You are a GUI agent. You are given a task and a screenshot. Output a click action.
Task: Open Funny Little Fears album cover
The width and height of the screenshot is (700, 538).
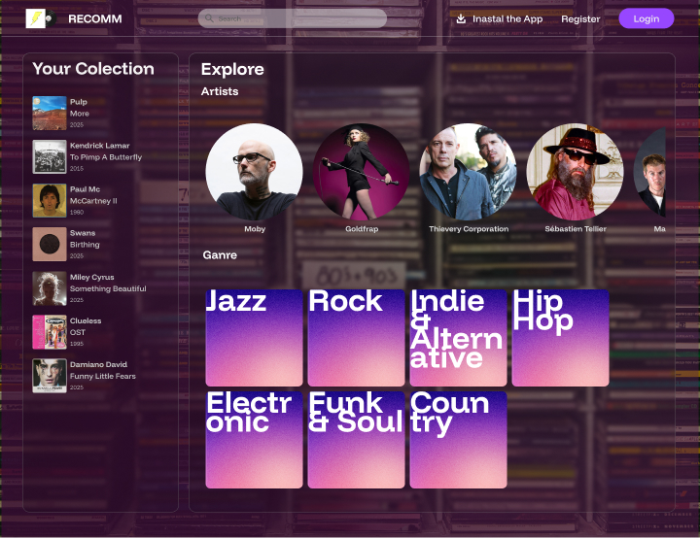pos(50,376)
